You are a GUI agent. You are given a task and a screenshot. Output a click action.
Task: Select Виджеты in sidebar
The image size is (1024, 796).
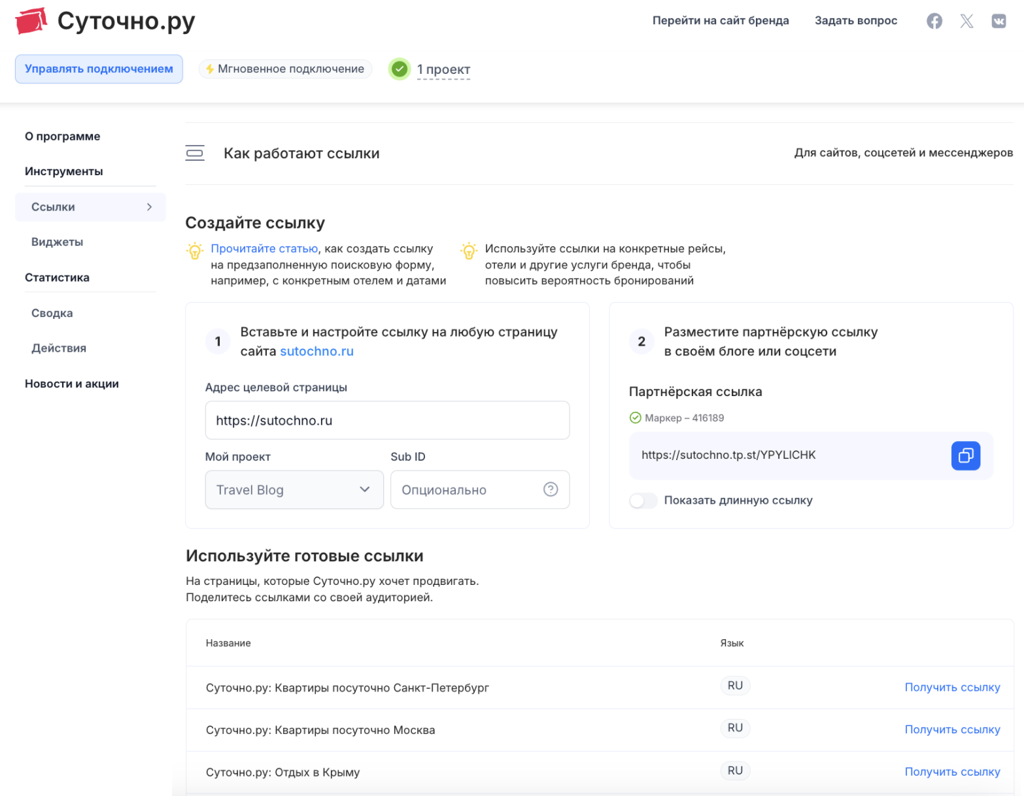pyautogui.click(x=58, y=242)
